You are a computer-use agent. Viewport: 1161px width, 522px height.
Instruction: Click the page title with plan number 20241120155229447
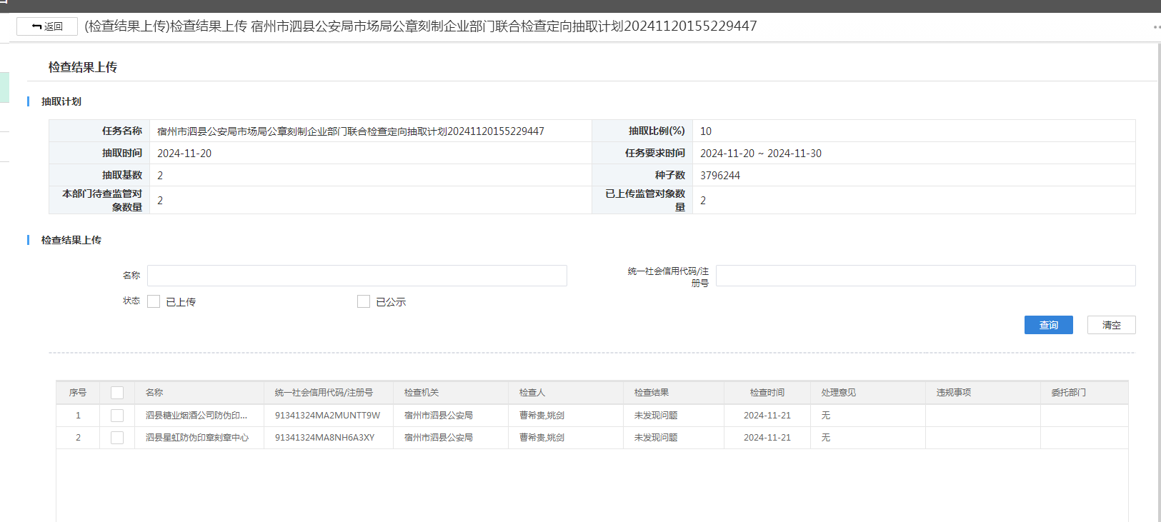[421, 26]
